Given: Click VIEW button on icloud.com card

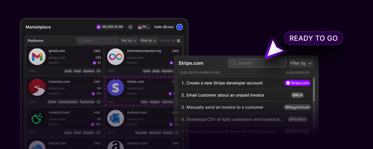Looking at the screenshot, I should coord(97,143).
